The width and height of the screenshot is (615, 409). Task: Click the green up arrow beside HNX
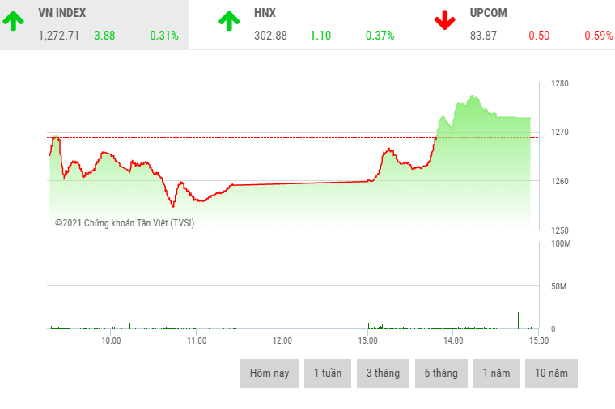pos(229,21)
